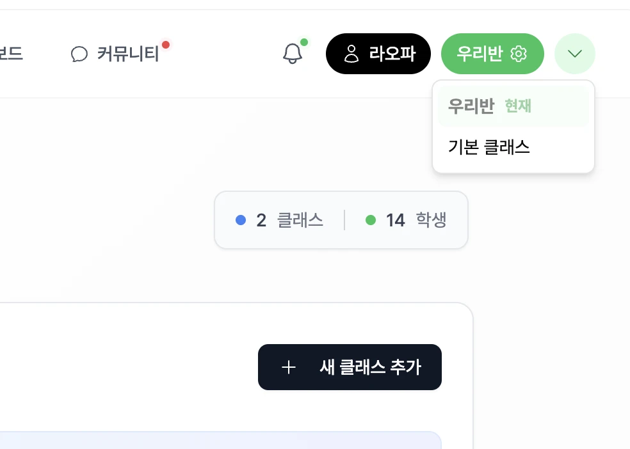Click the 새 클래스 추가 button
The height and width of the screenshot is (449, 630).
350,366
